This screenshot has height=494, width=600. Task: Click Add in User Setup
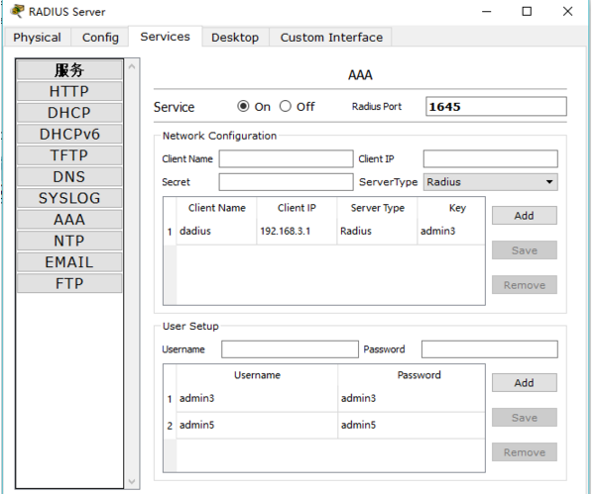point(524,383)
